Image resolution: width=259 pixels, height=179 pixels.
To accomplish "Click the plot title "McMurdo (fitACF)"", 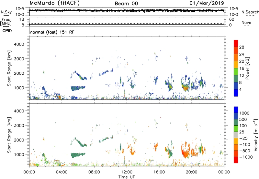I will click(54, 3).
